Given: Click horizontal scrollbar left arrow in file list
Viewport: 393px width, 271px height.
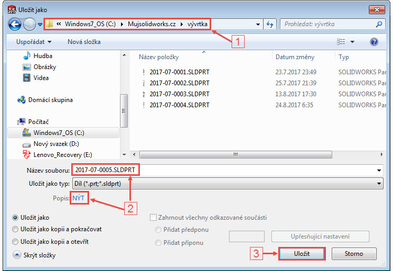Looking at the screenshot, I should point(134,155).
